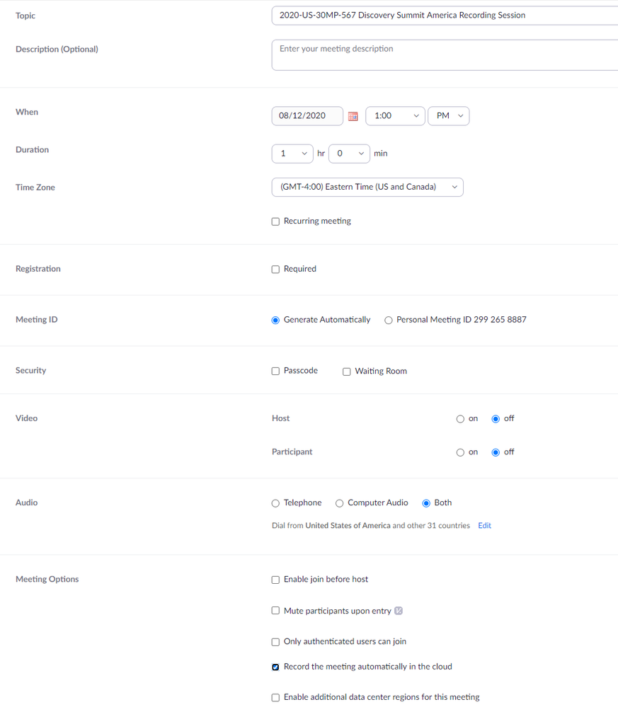Enable the Passcode checkbox

(x=275, y=371)
